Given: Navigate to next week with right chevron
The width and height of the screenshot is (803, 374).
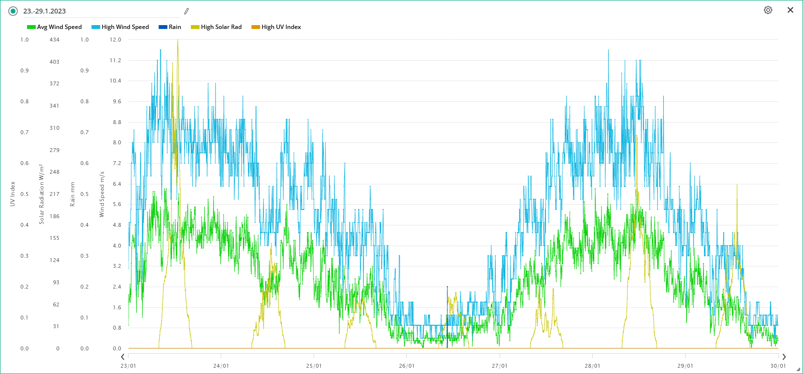Looking at the screenshot, I should pyautogui.click(x=784, y=357).
